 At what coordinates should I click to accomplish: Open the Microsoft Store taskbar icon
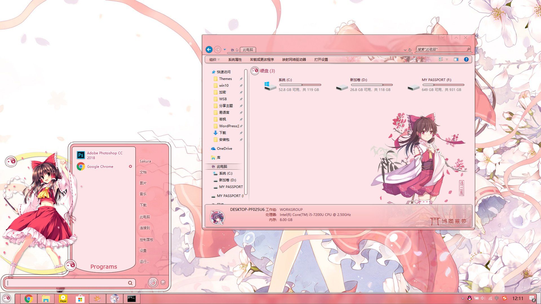(80, 299)
